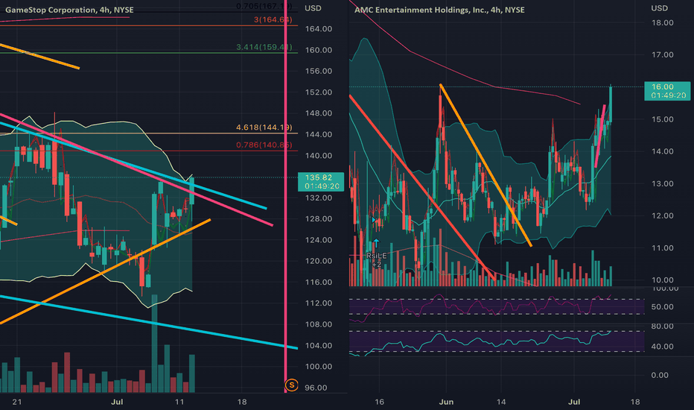Click the Jul date label on the AMC time axis

[x=574, y=402]
